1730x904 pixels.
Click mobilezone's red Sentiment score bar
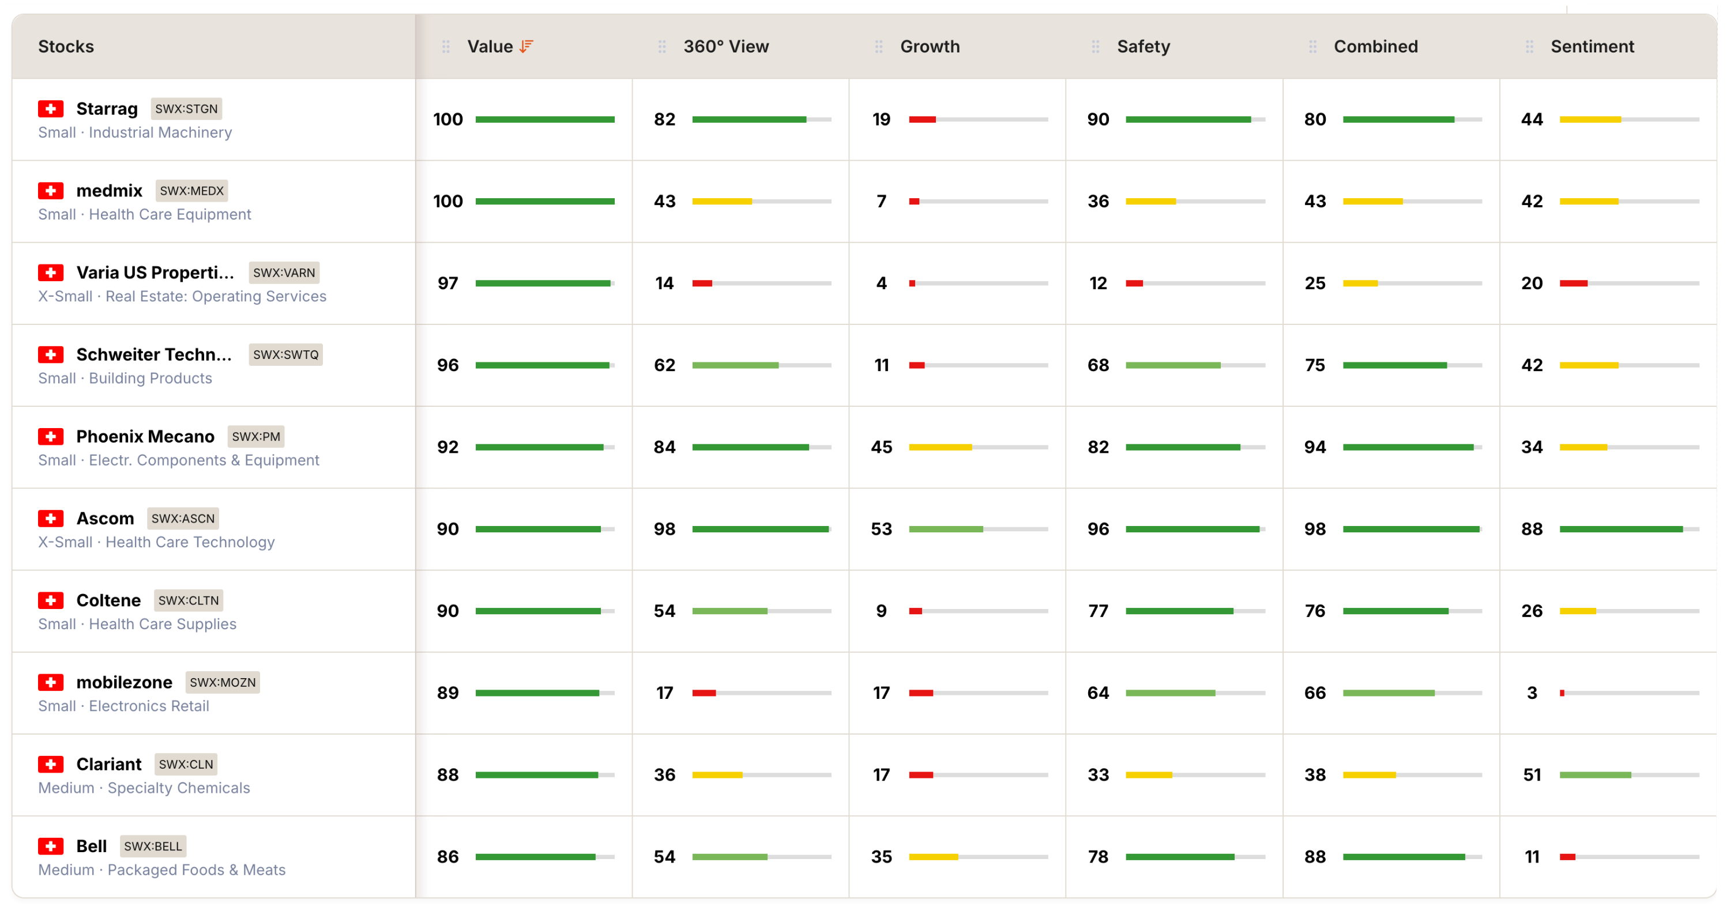tap(1562, 693)
